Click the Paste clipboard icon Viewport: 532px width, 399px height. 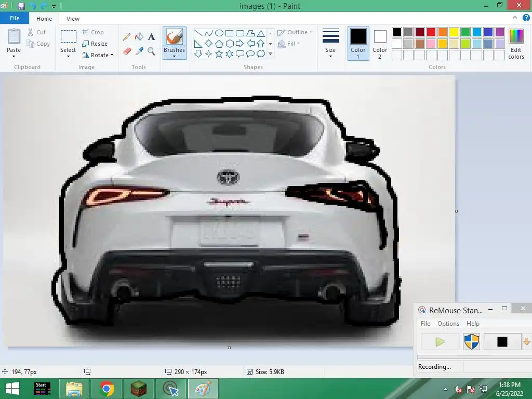14,36
